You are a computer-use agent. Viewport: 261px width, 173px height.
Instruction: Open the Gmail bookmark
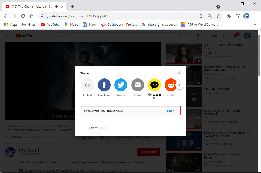tap(29, 25)
